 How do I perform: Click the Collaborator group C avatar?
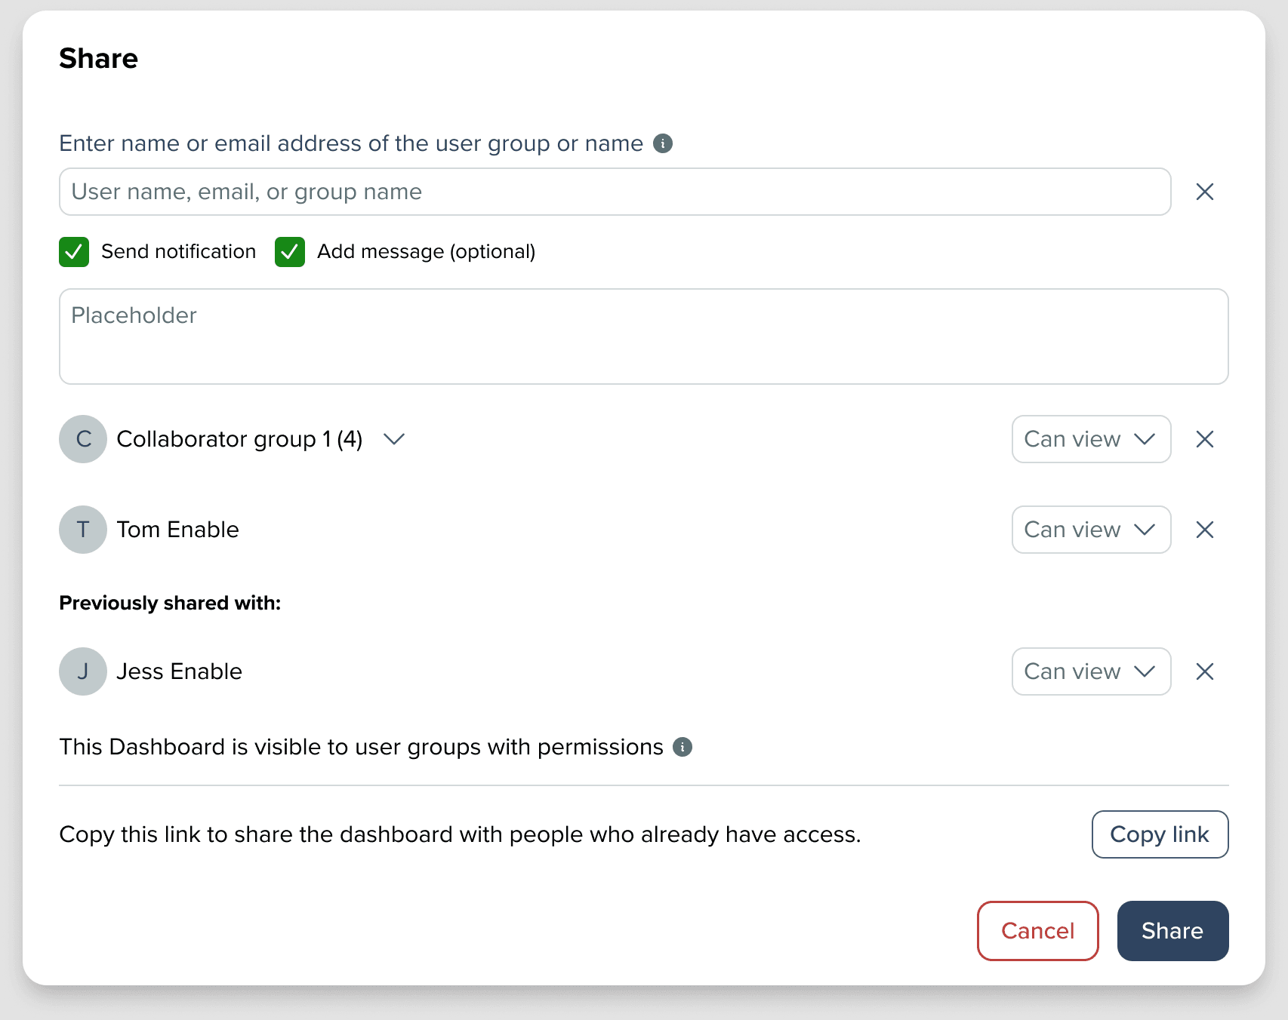[x=83, y=439]
